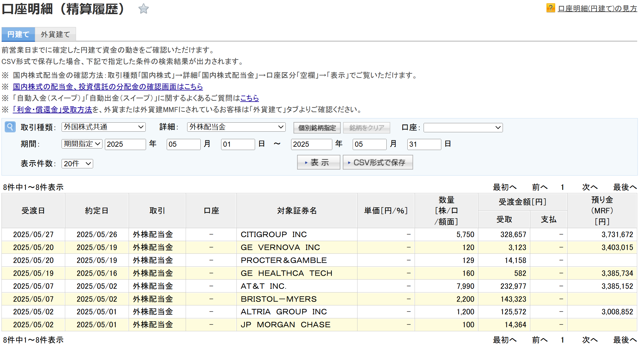The width and height of the screenshot is (639, 346).
Task: Click GE HEALTHCA TECH row name
Action: 286,273
